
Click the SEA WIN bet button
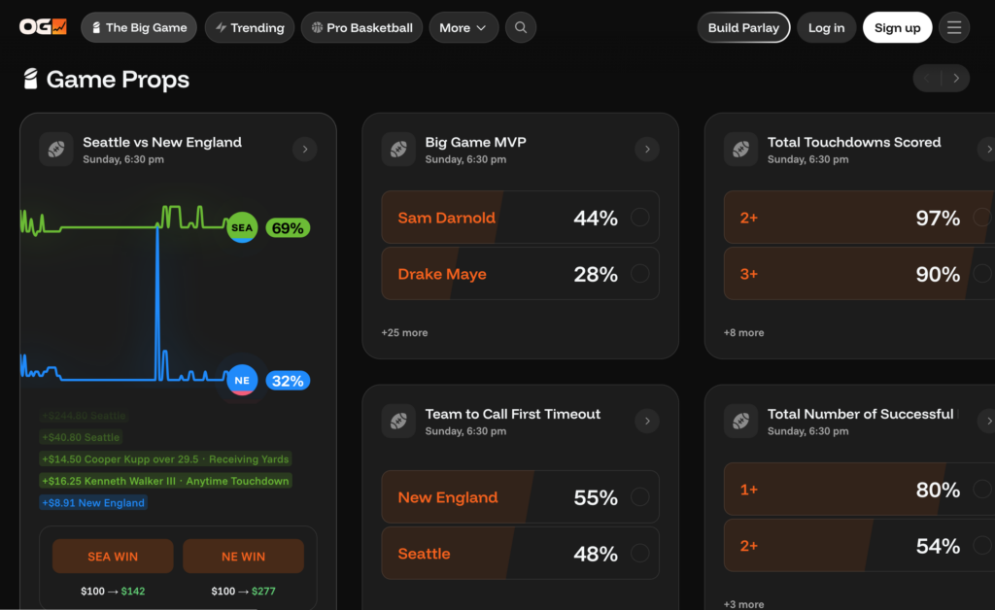coord(113,557)
